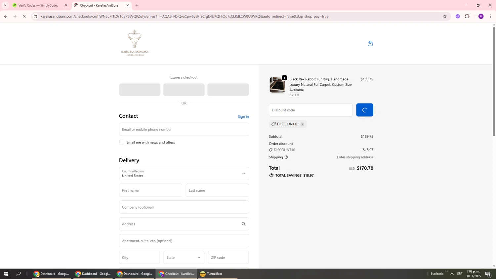
Task: Expand State dropdown
Action: pyautogui.click(x=184, y=258)
